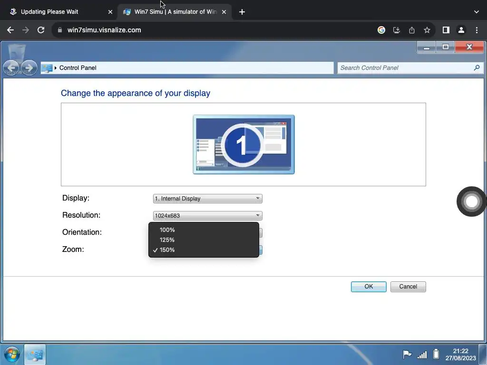Image resolution: width=487 pixels, height=365 pixels.
Task: Click the Action Center flag tray icon
Action: point(407,354)
